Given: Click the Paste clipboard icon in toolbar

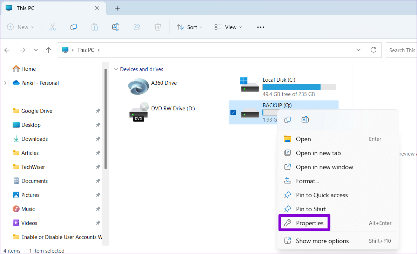Looking at the screenshot, I should (x=94, y=27).
